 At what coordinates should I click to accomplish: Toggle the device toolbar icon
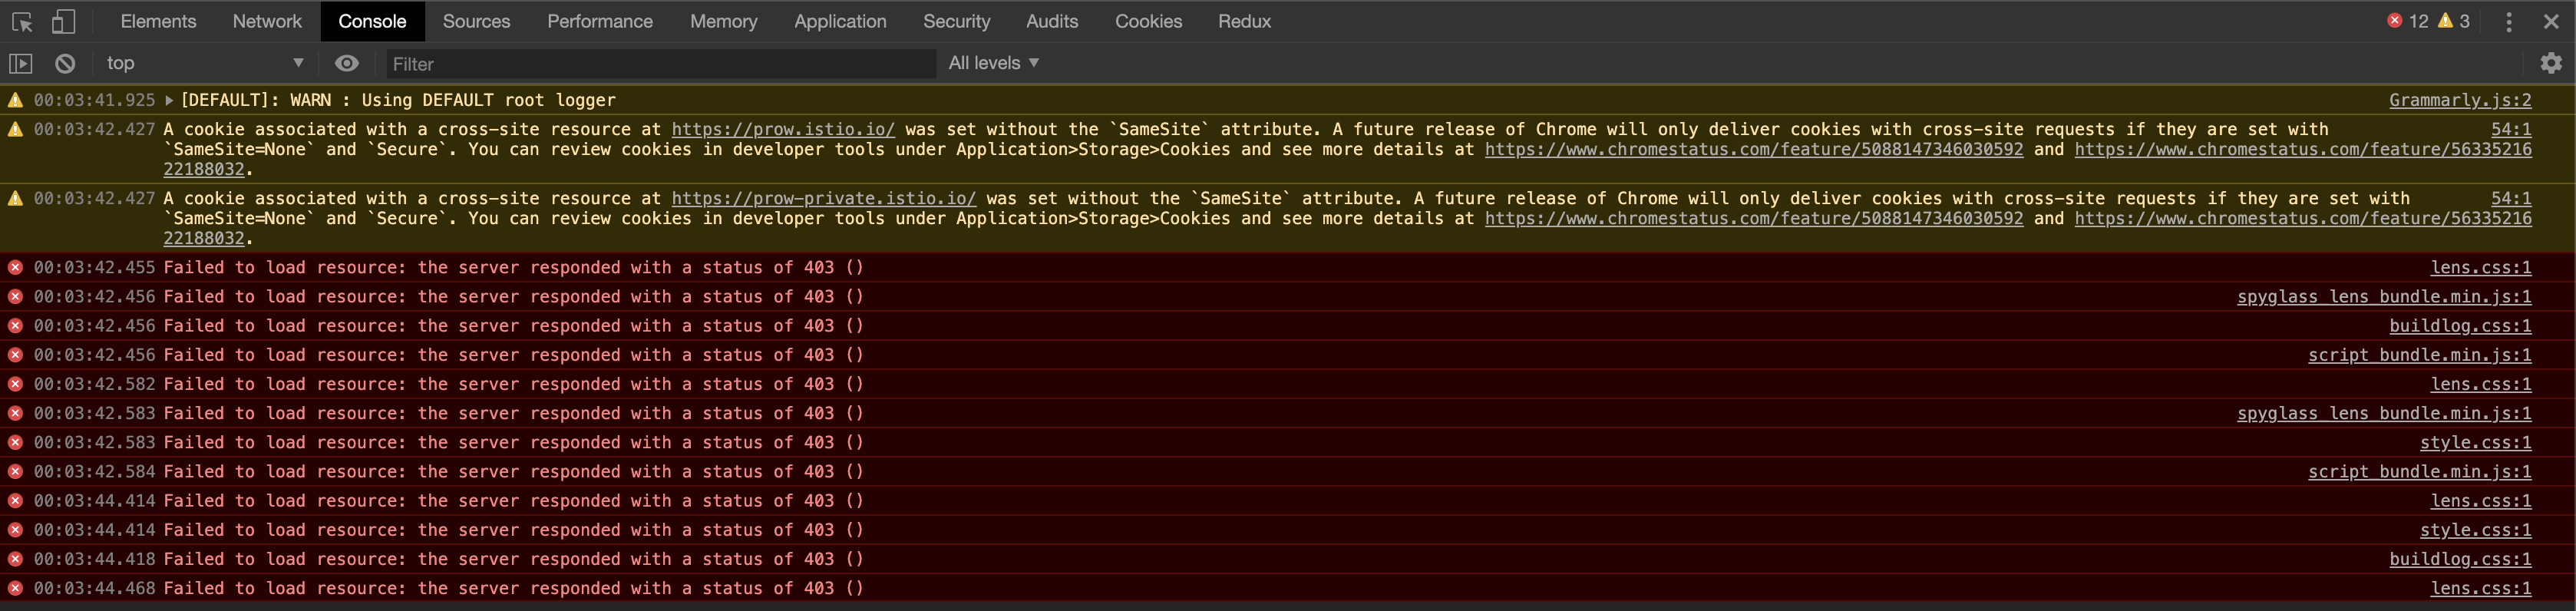tap(63, 21)
